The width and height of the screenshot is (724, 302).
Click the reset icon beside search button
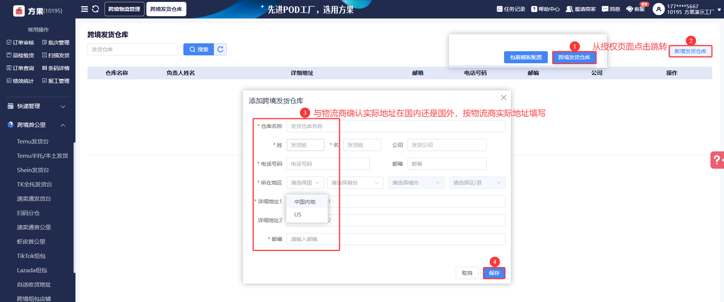coord(220,49)
